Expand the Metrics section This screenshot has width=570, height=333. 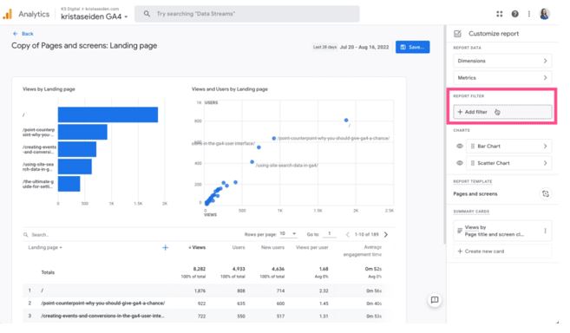(x=502, y=78)
